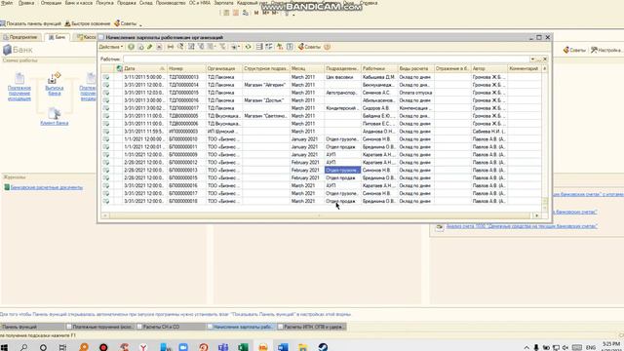624x351 pixels.
Task: Open the Файл menu
Action: click(7, 3)
